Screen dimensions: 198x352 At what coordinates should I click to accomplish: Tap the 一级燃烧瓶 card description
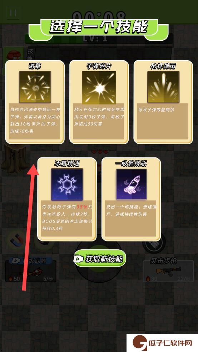(131, 219)
